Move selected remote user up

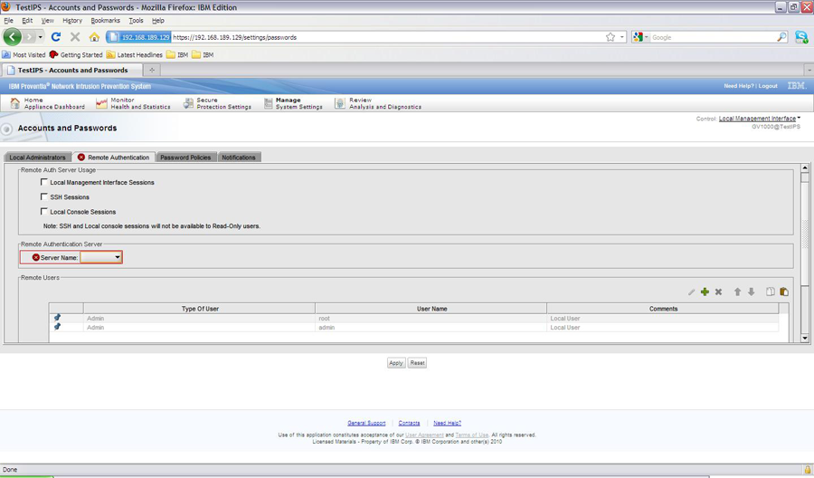(737, 292)
